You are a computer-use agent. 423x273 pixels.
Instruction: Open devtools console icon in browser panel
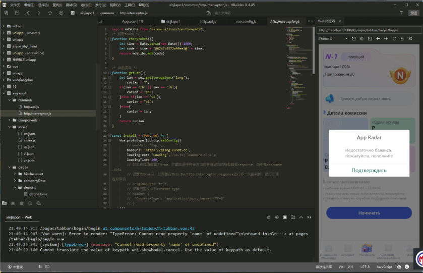[370, 39]
